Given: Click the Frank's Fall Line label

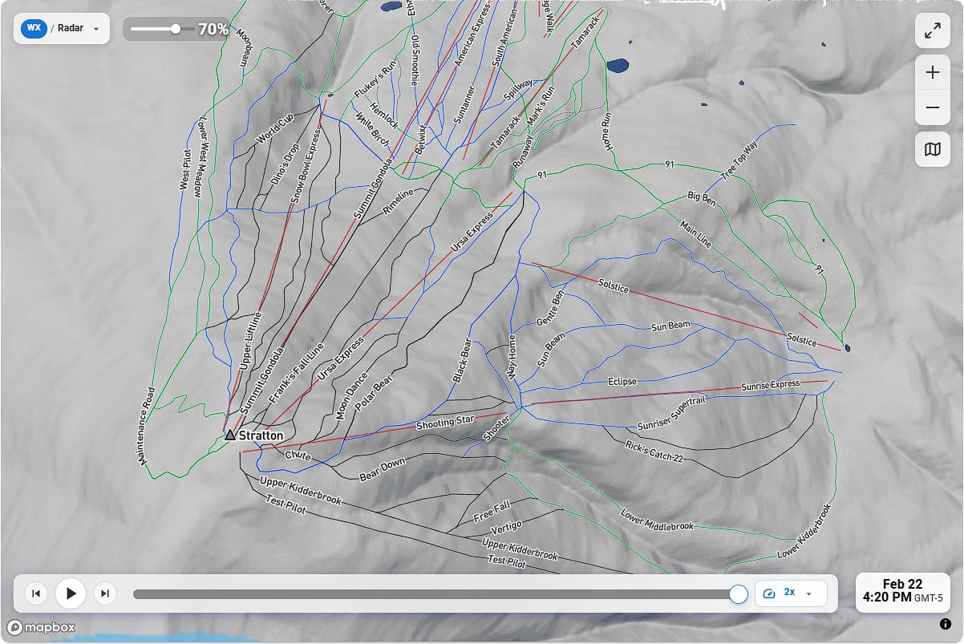Looking at the screenshot, I should (296, 375).
